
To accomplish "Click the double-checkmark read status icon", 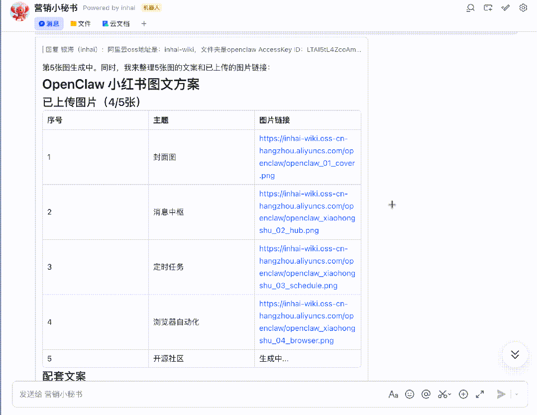I will (x=506, y=7).
